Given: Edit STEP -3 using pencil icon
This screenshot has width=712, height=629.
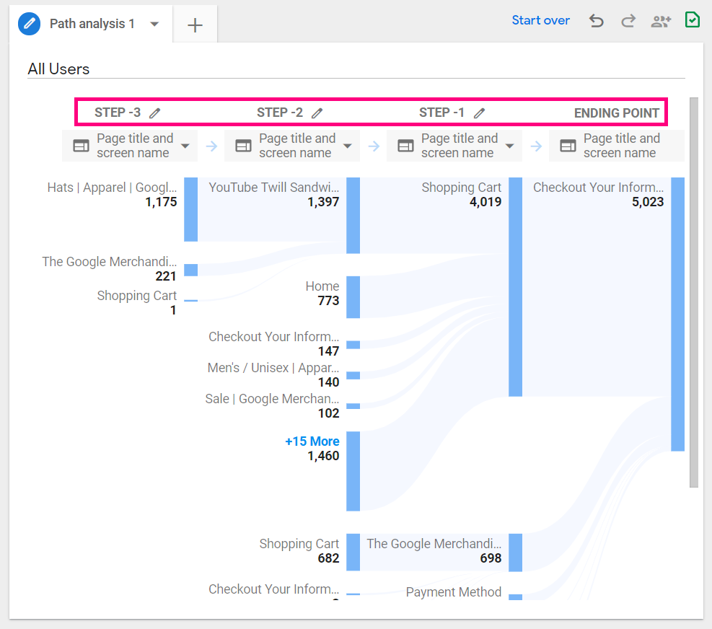Looking at the screenshot, I should (155, 113).
